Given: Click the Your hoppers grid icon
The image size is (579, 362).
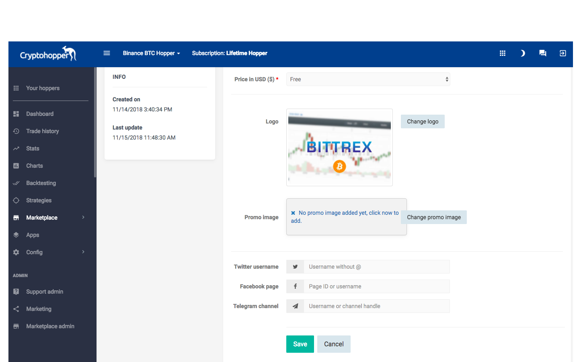Looking at the screenshot, I should pyautogui.click(x=16, y=88).
